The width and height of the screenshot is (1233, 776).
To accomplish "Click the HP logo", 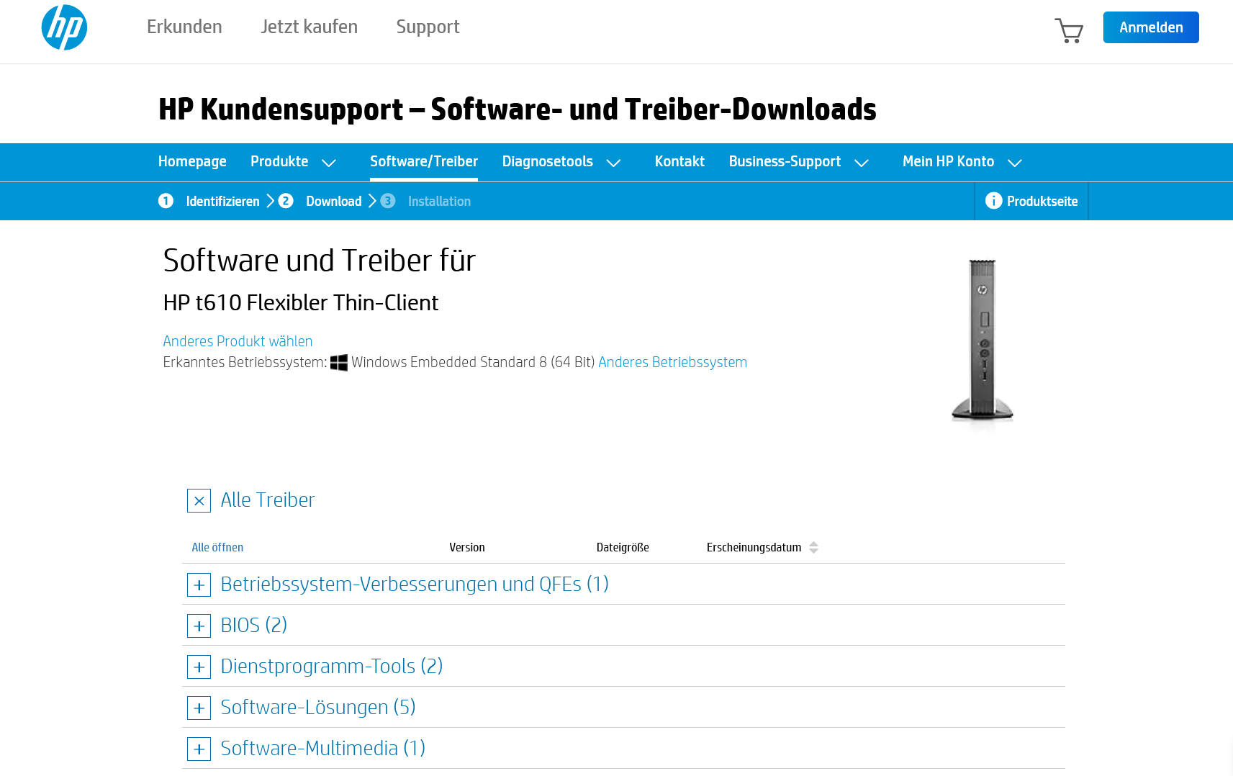I will 64,27.
